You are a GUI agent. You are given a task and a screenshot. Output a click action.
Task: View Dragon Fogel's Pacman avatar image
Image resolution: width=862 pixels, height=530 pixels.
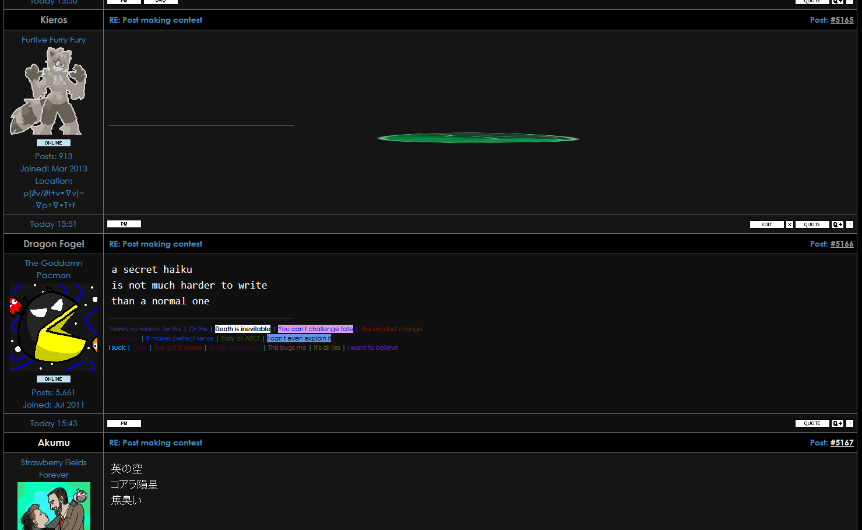pyautogui.click(x=54, y=327)
